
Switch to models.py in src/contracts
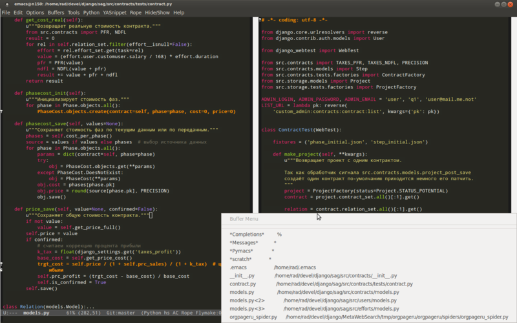368,292
